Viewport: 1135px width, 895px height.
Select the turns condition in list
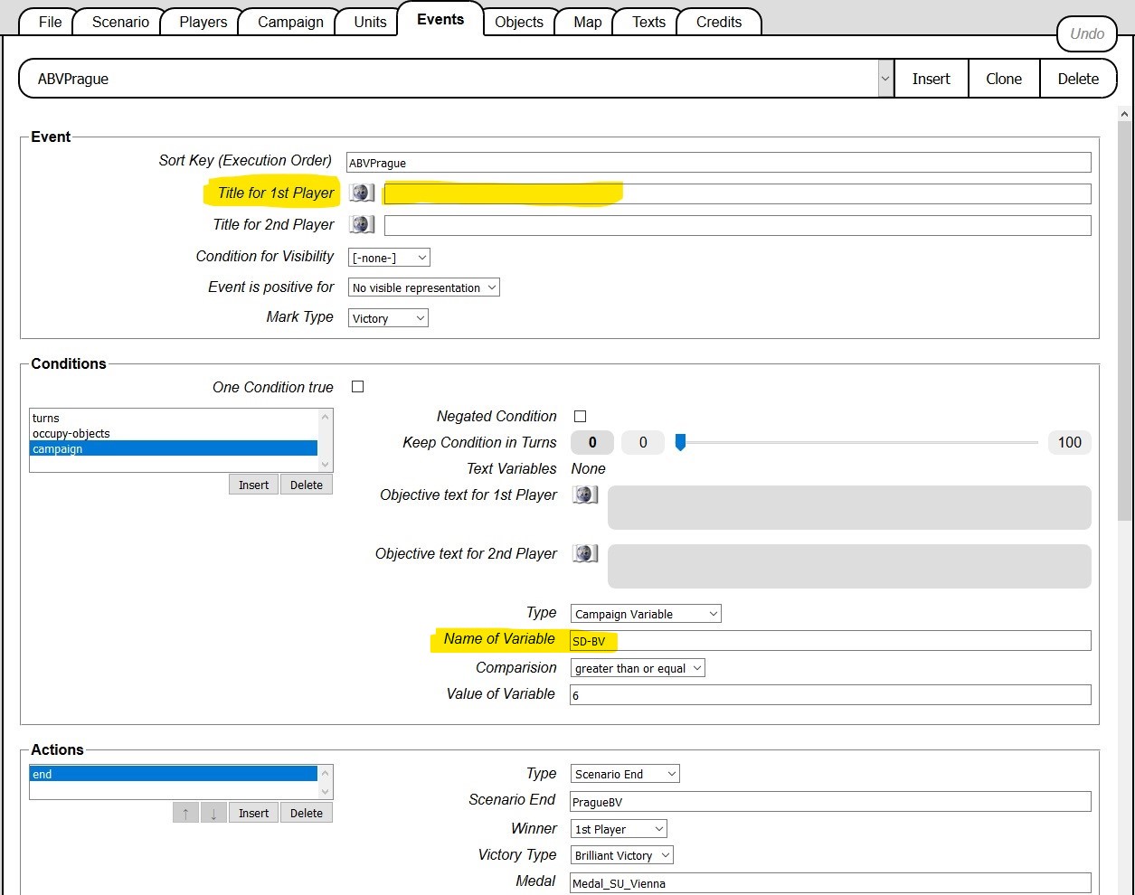pyautogui.click(x=174, y=418)
